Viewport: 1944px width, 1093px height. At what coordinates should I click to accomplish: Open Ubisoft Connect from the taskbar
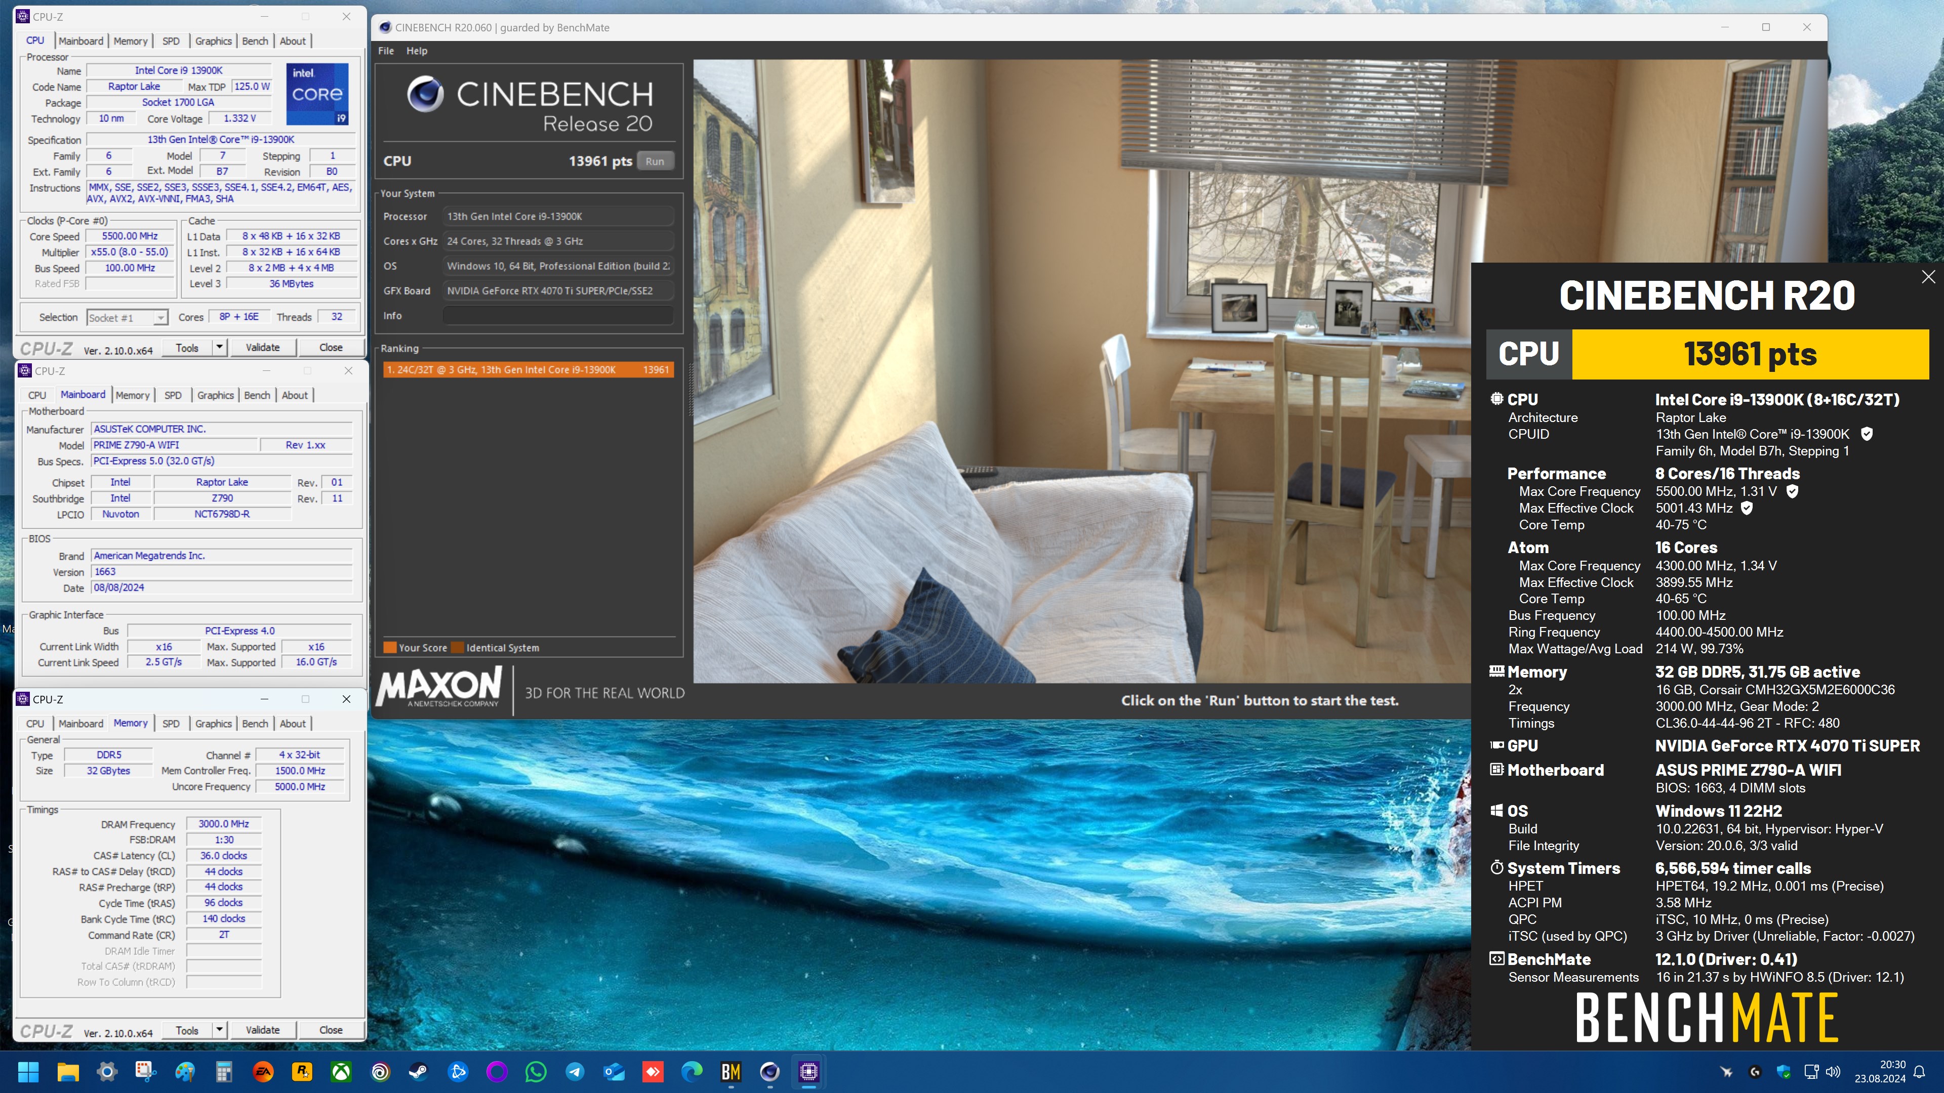coord(380,1071)
